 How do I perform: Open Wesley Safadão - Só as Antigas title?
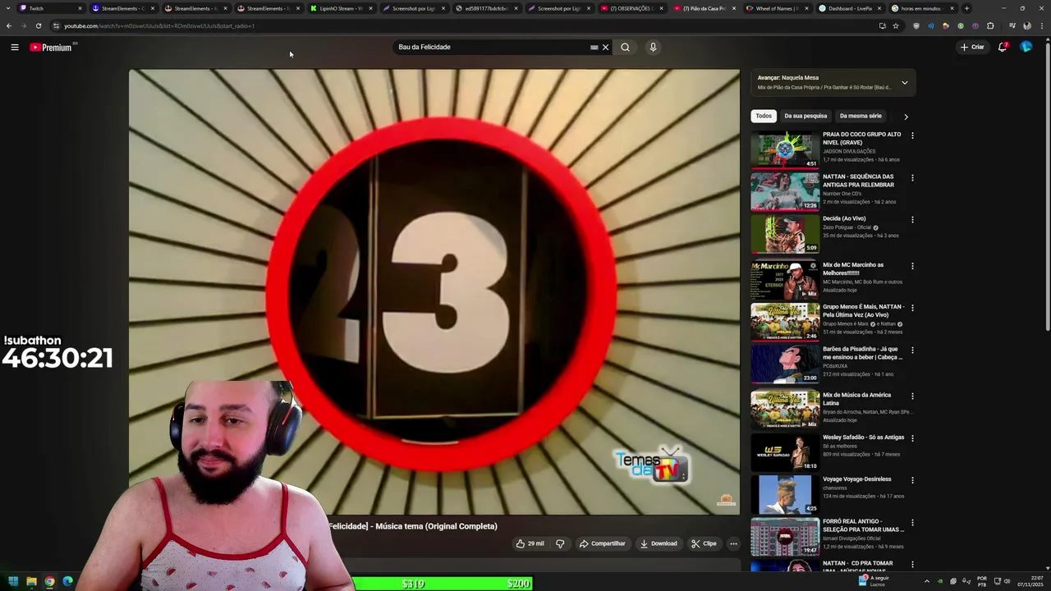[x=863, y=438]
